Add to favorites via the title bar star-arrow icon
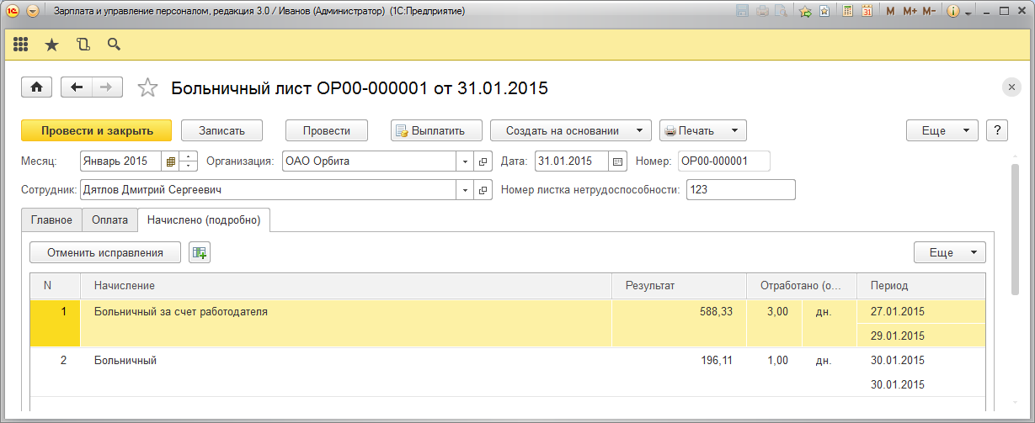This screenshot has width=1035, height=423. pos(805,12)
